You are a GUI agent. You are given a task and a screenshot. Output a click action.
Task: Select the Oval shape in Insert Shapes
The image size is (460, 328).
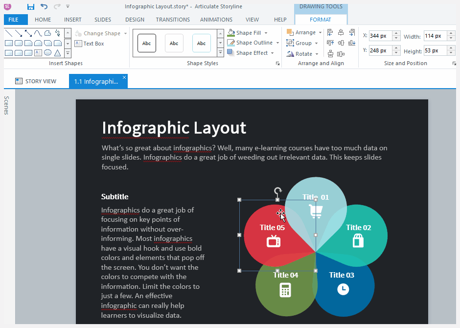click(48, 52)
